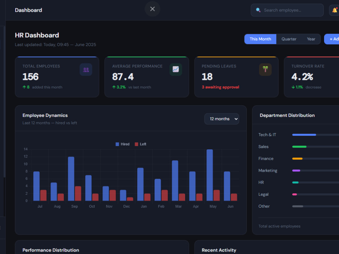
Task: Click the "1.1% decrease" text
Action: (306, 87)
